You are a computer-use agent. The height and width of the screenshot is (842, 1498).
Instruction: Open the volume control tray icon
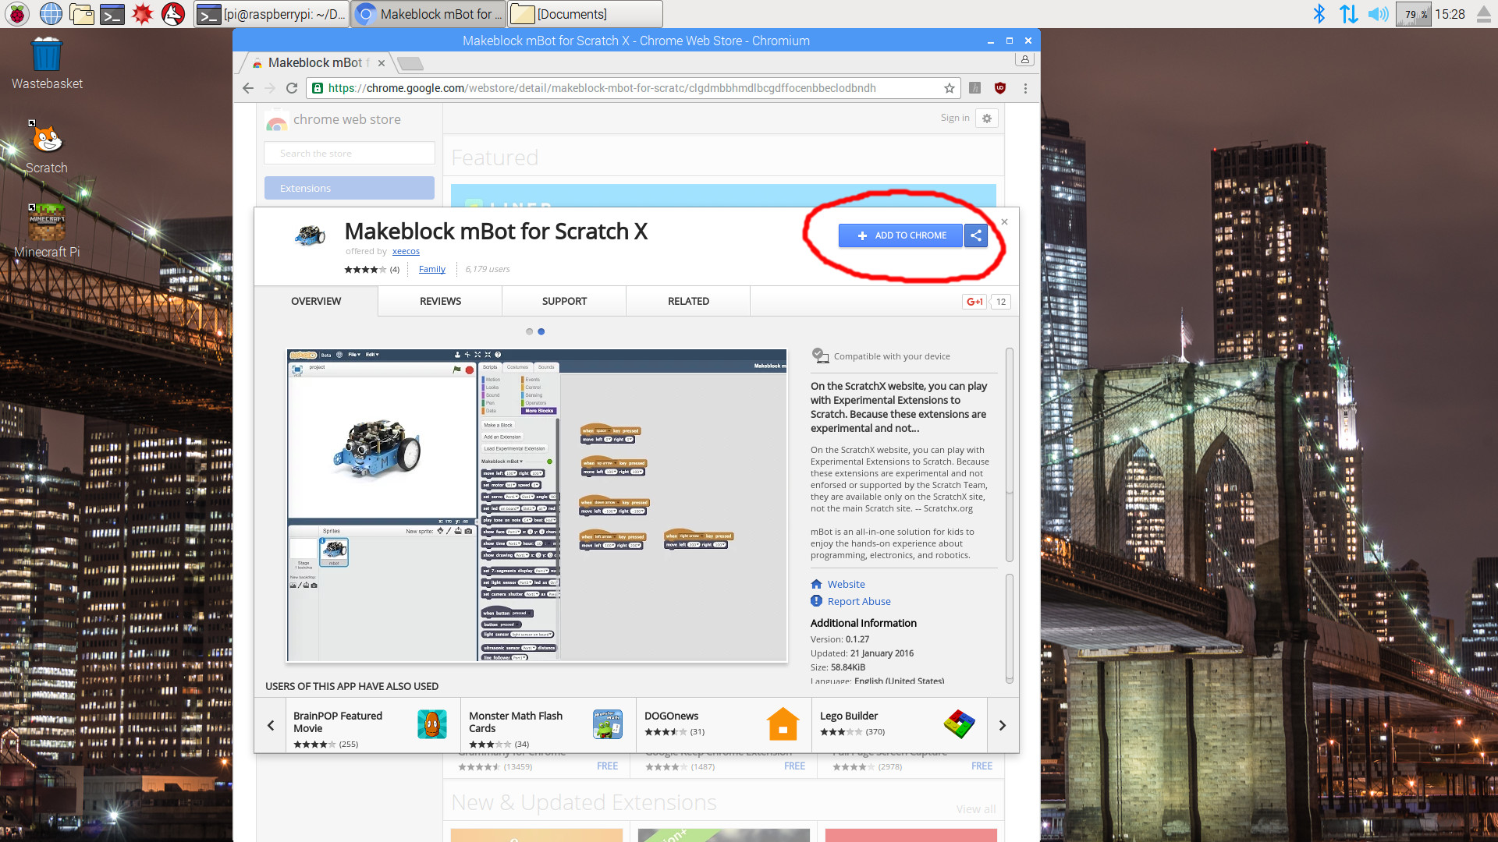tap(1379, 13)
